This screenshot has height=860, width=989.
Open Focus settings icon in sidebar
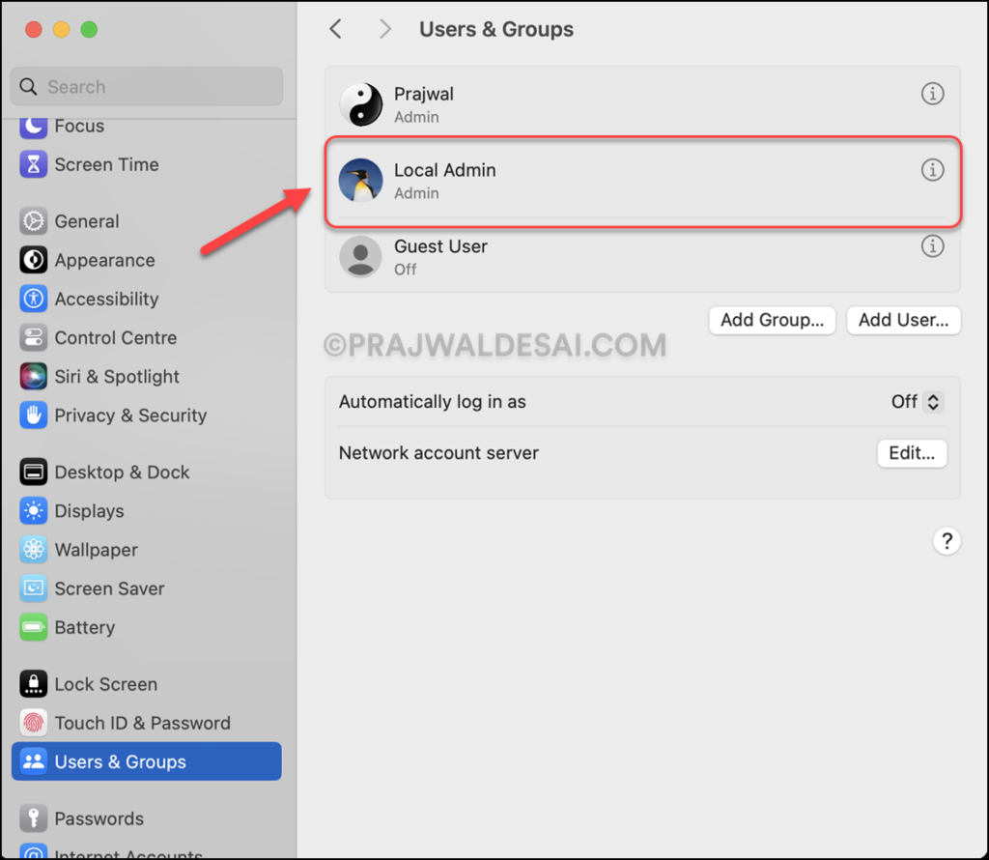coord(34,127)
